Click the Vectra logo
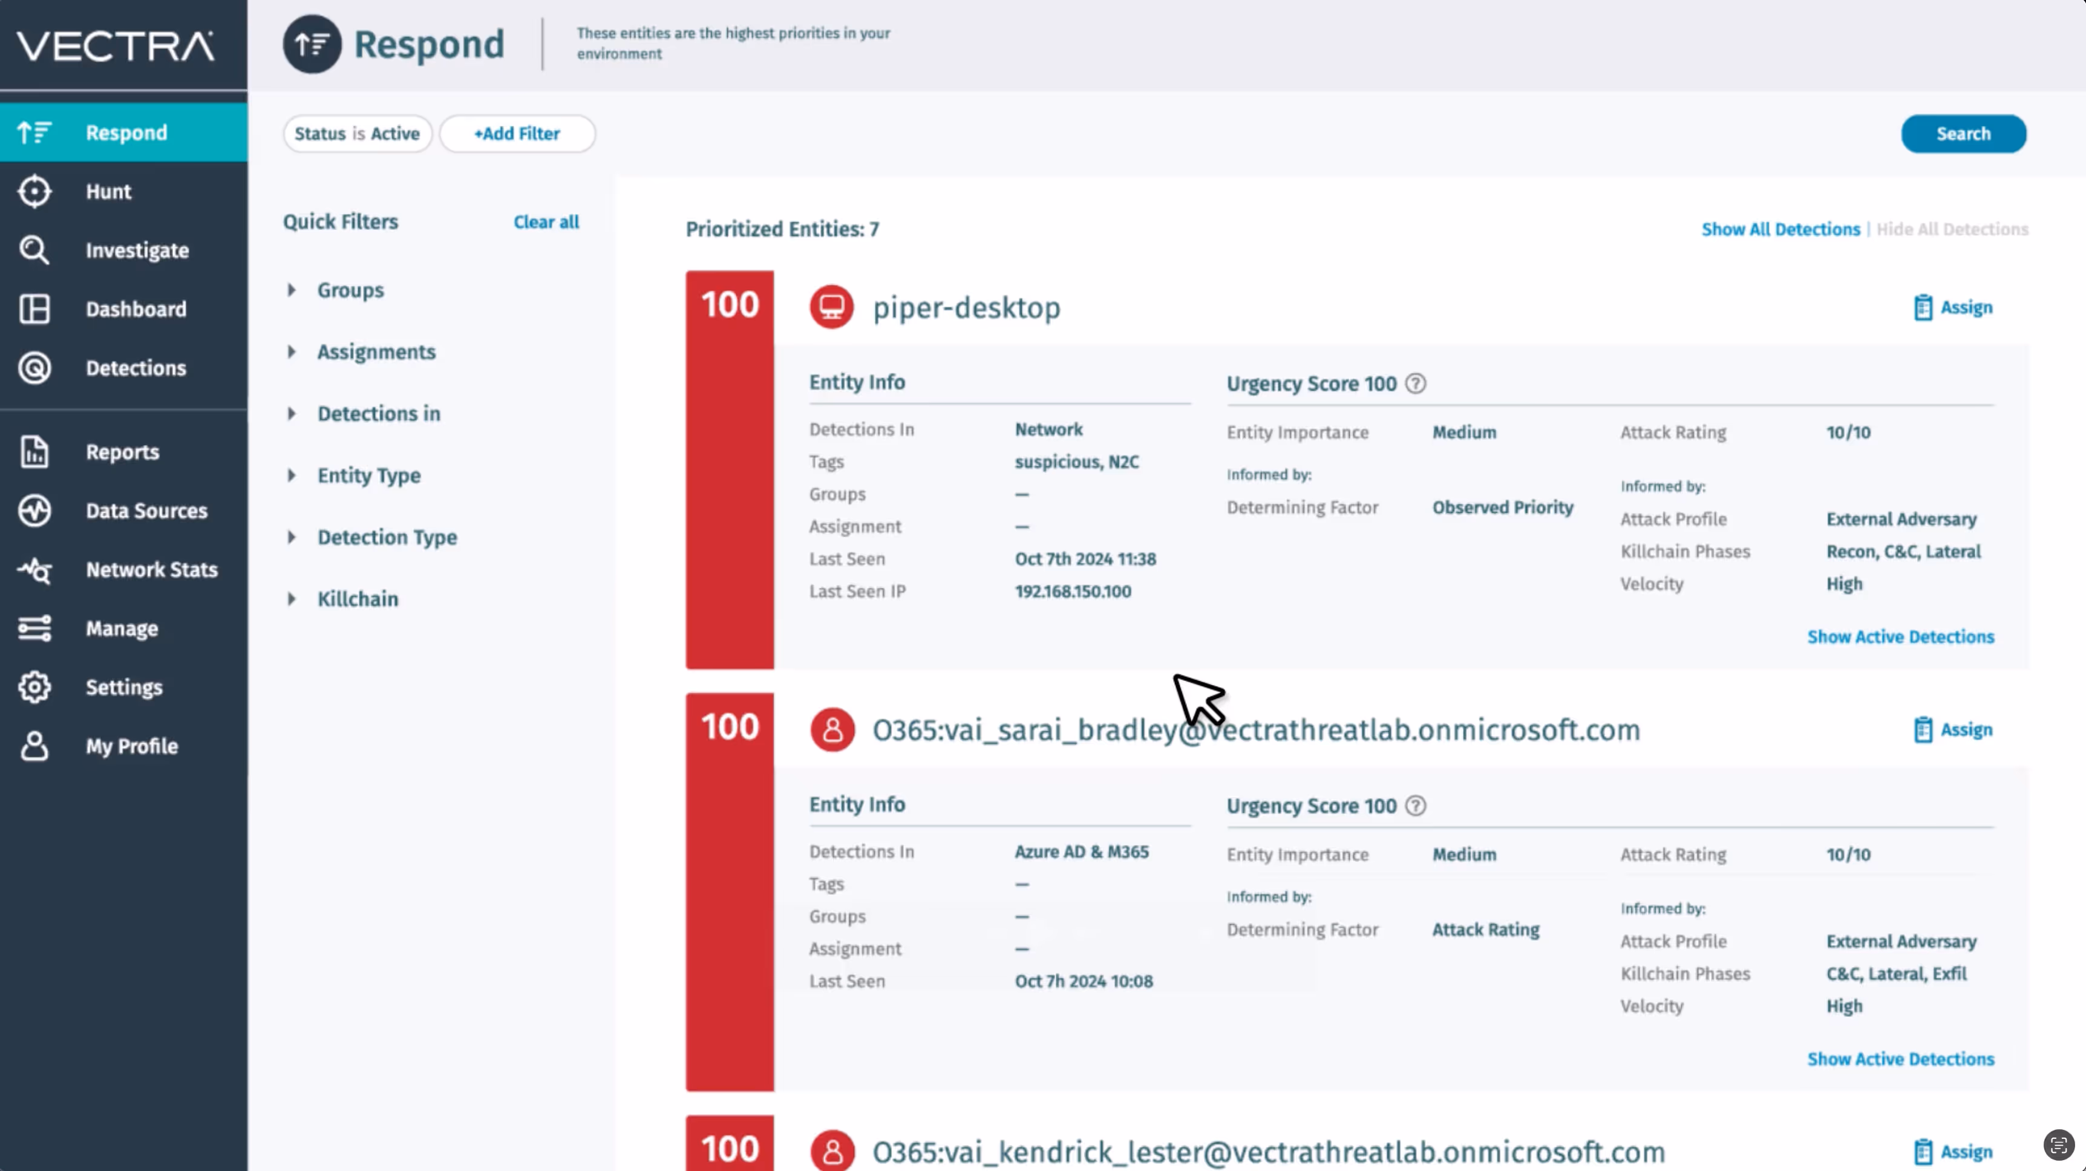The height and width of the screenshot is (1171, 2086). pos(116,46)
